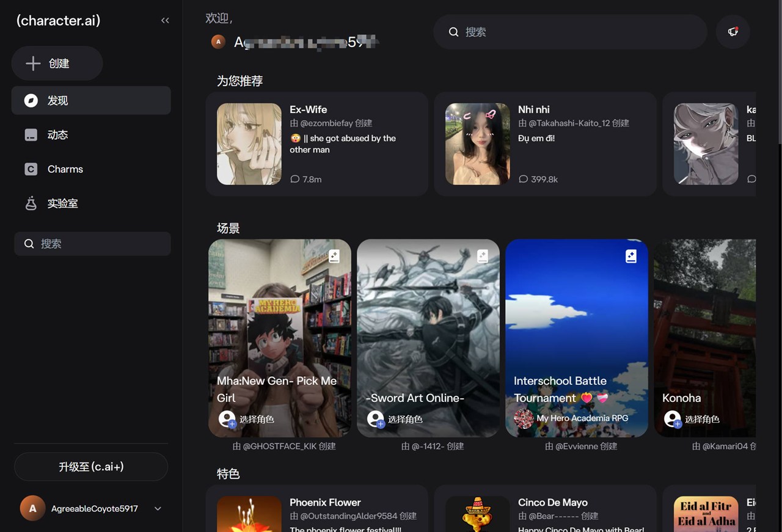Collapse the sidebar with the double chevron
This screenshot has width=782, height=532.
[x=165, y=20]
